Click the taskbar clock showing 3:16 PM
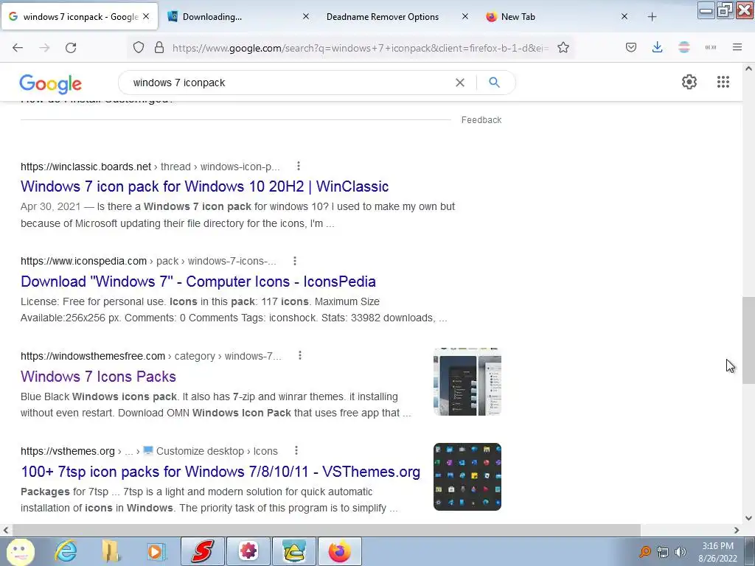 [x=718, y=552]
